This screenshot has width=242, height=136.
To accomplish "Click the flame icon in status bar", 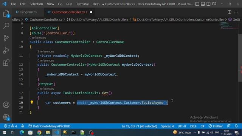I will click(x=23, y=126).
